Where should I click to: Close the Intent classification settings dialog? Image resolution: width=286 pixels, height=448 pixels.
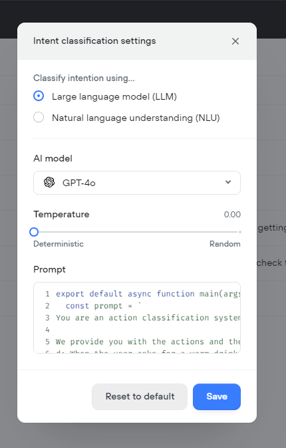235,41
